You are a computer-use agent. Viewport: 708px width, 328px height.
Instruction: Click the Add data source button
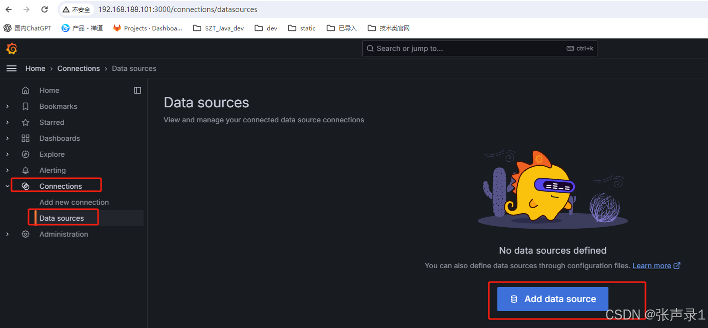pyautogui.click(x=552, y=299)
